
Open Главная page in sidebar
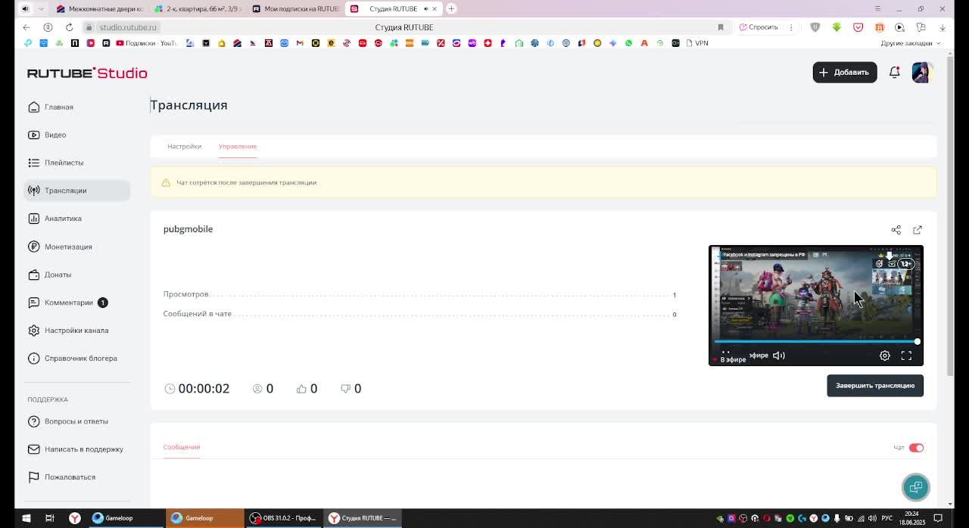[58, 107]
